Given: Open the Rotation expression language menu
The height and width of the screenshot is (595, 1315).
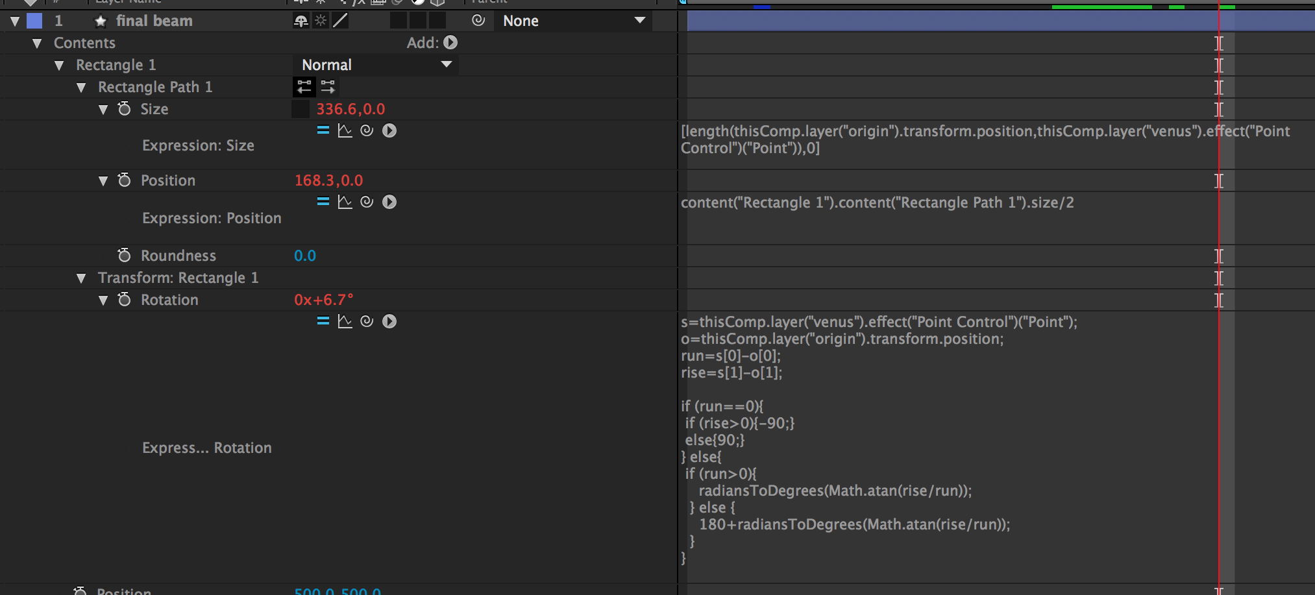Looking at the screenshot, I should coord(389,321).
